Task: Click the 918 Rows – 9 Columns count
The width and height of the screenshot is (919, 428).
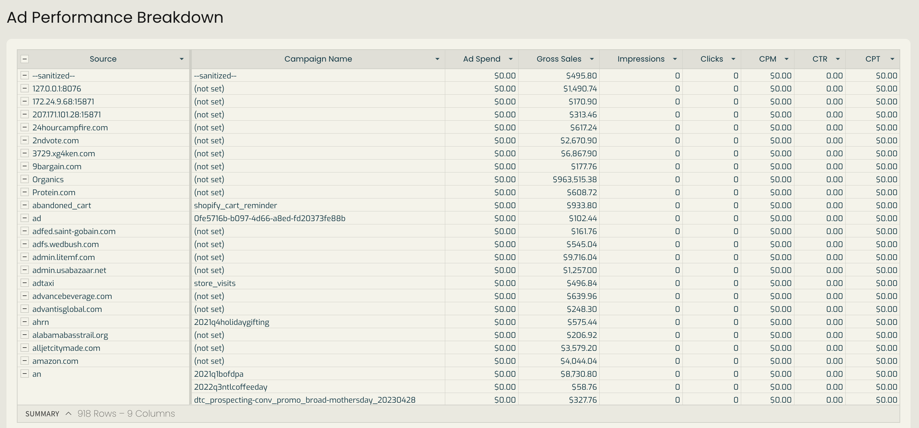Action: coord(126,413)
